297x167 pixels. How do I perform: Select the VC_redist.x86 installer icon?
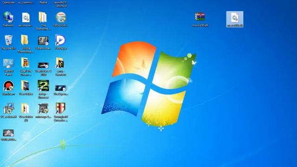[x=8, y=110]
